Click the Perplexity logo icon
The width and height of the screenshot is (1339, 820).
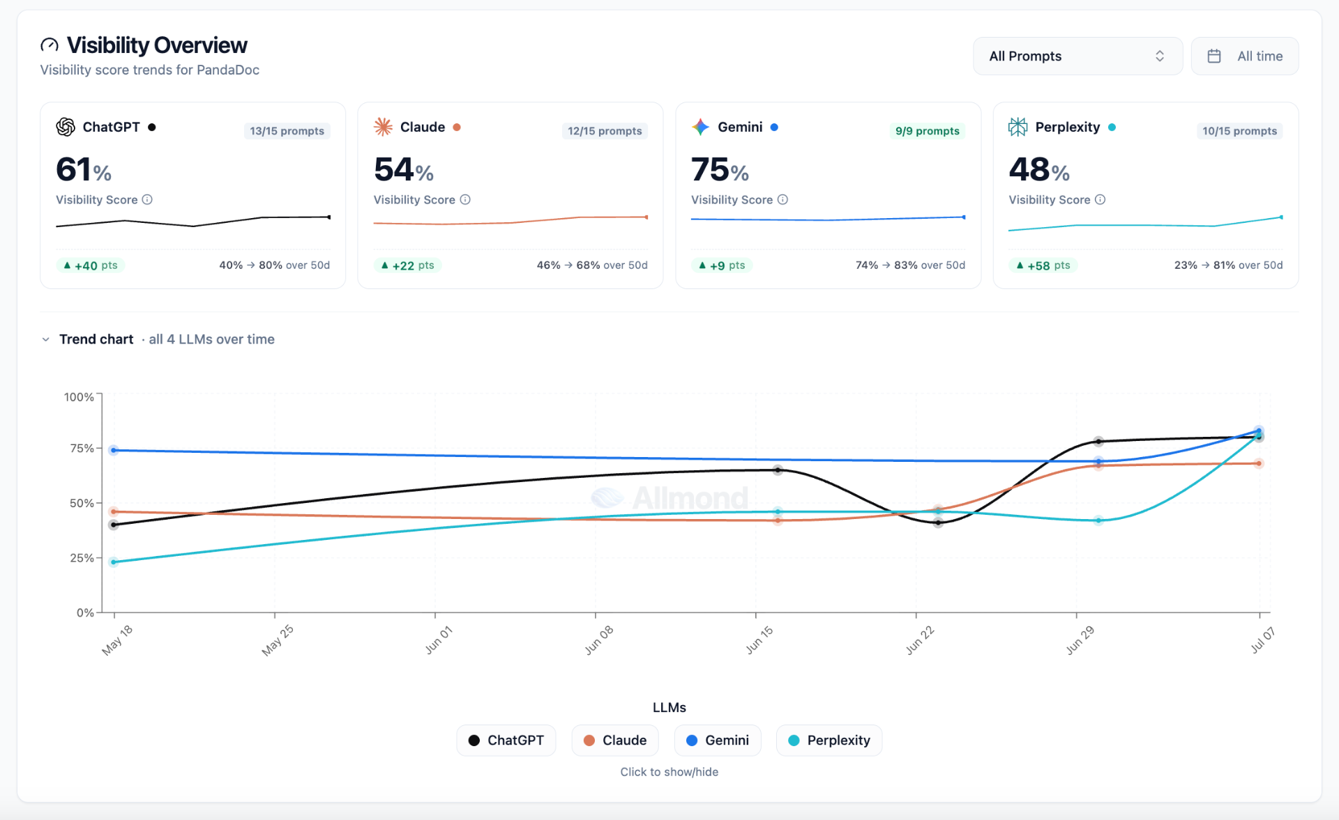click(1018, 127)
